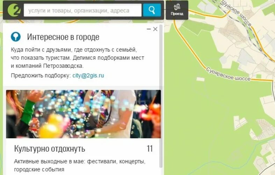The image size is (275, 175).
Task: Open the city@2gis.ru email link
Action: (88, 75)
